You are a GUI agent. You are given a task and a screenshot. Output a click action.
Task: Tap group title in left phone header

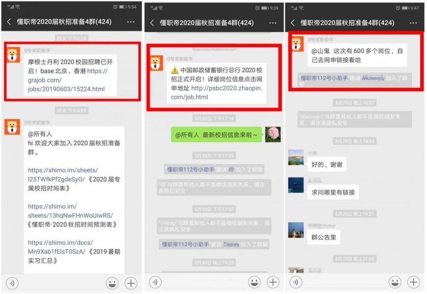(x=64, y=22)
